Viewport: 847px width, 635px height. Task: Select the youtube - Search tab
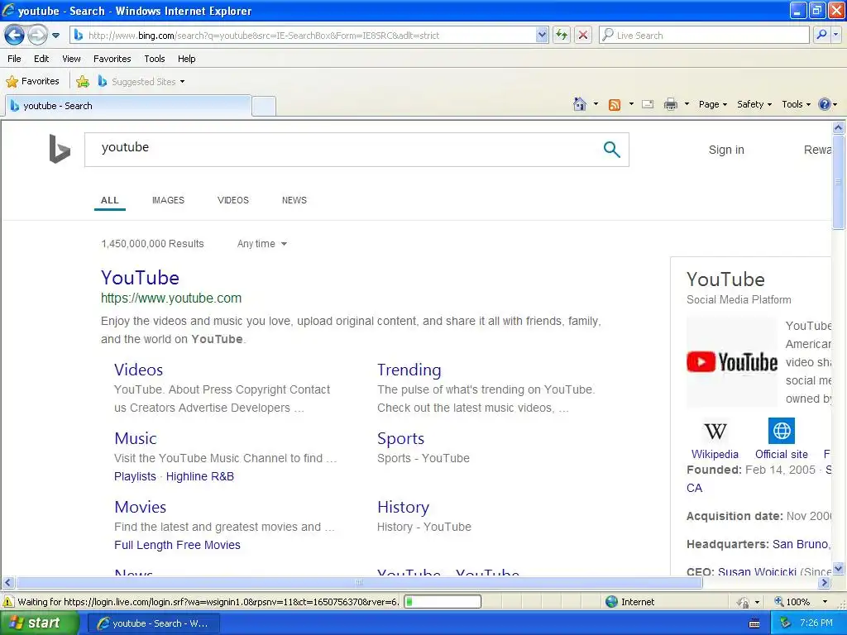[128, 106]
